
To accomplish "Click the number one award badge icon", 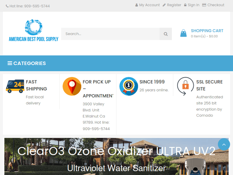I will 129,86.
